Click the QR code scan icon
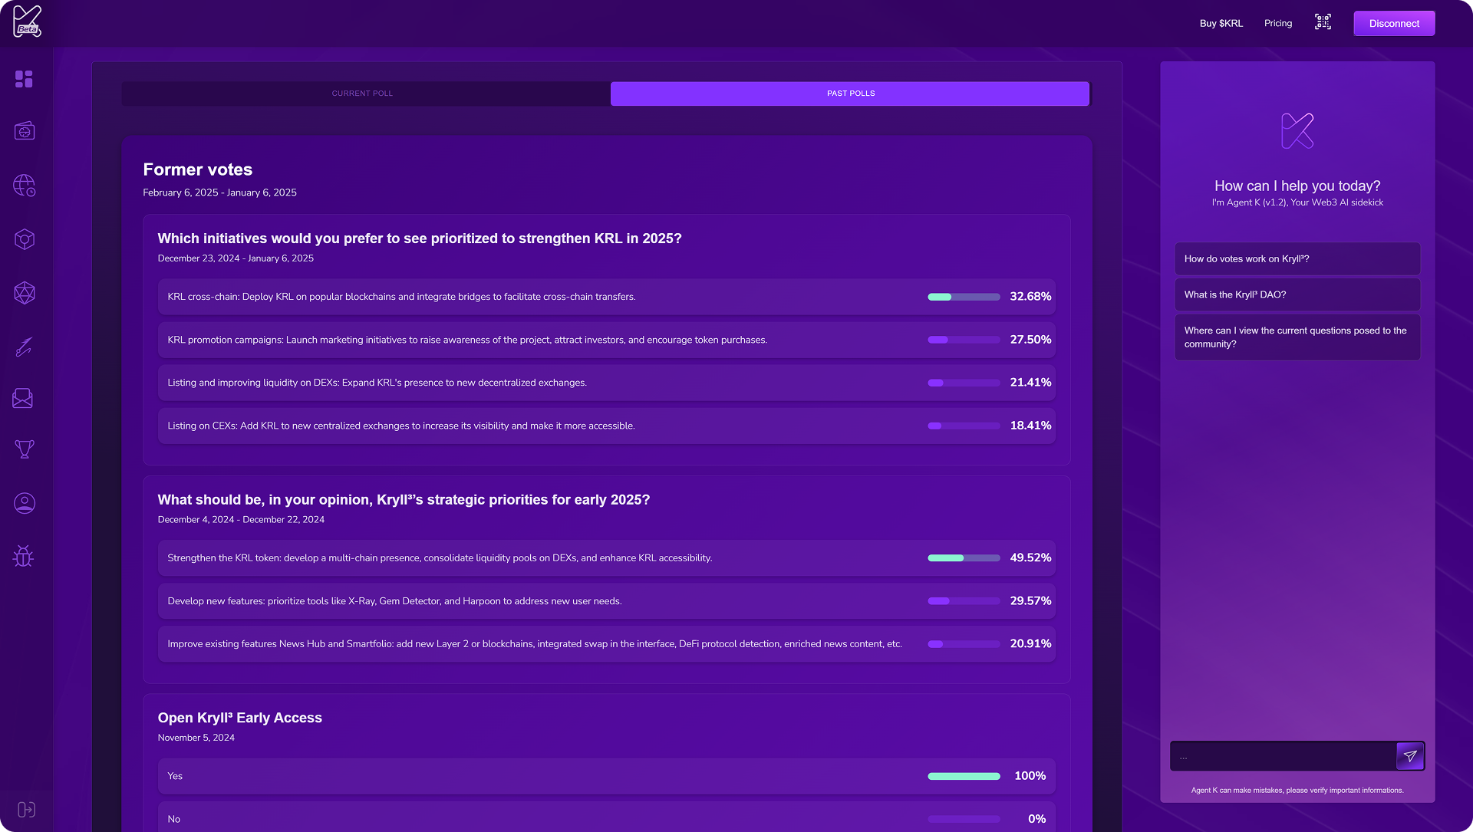The height and width of the screenshot is (832, 1473). (1323, 22)
